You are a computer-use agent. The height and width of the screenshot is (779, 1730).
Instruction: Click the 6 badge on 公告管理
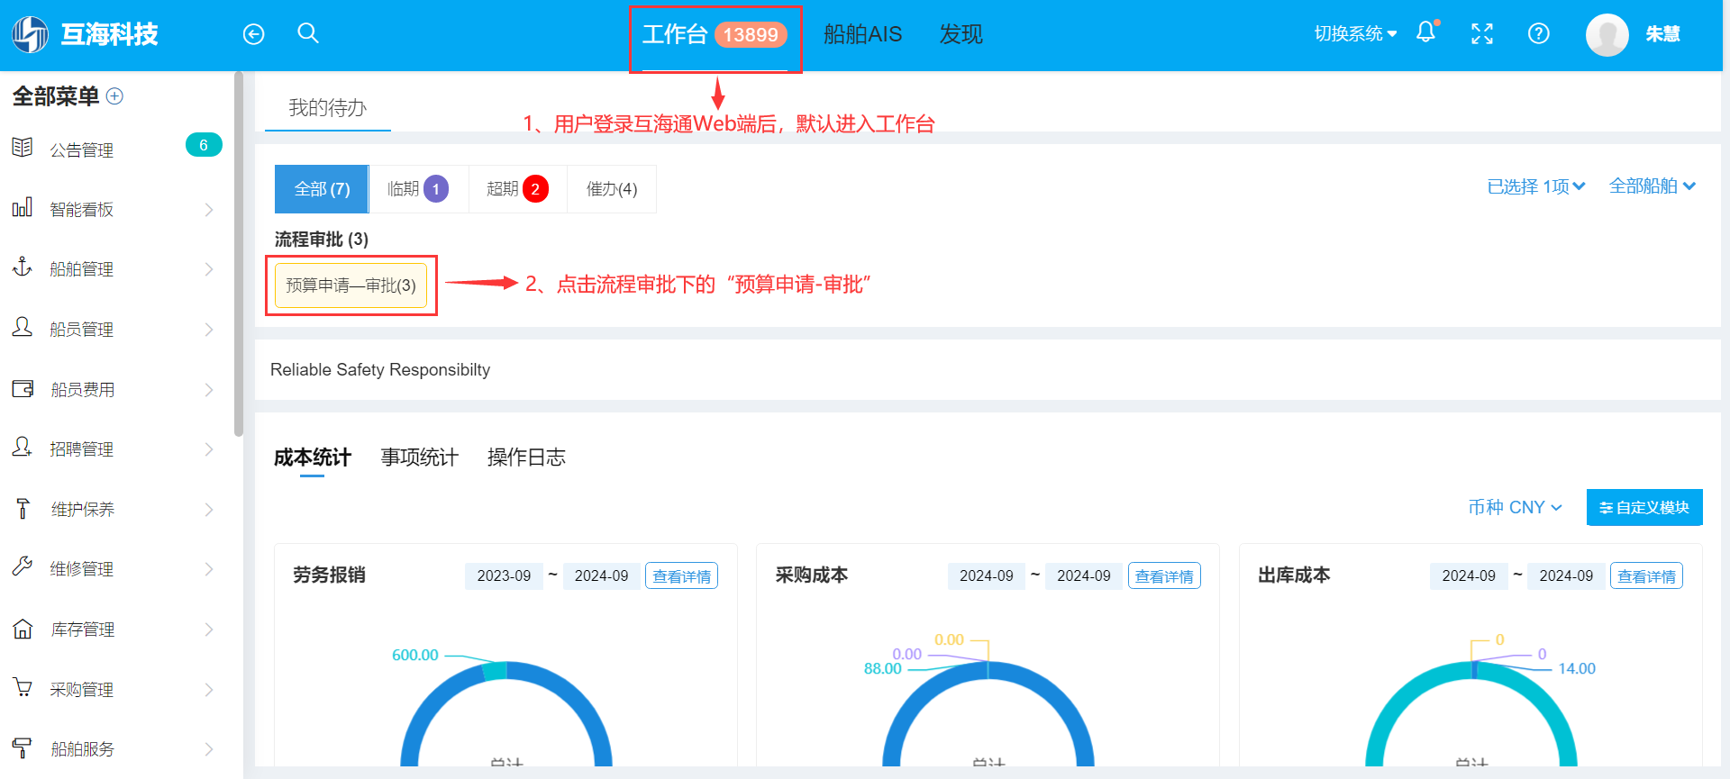click(x=204, y=145)
